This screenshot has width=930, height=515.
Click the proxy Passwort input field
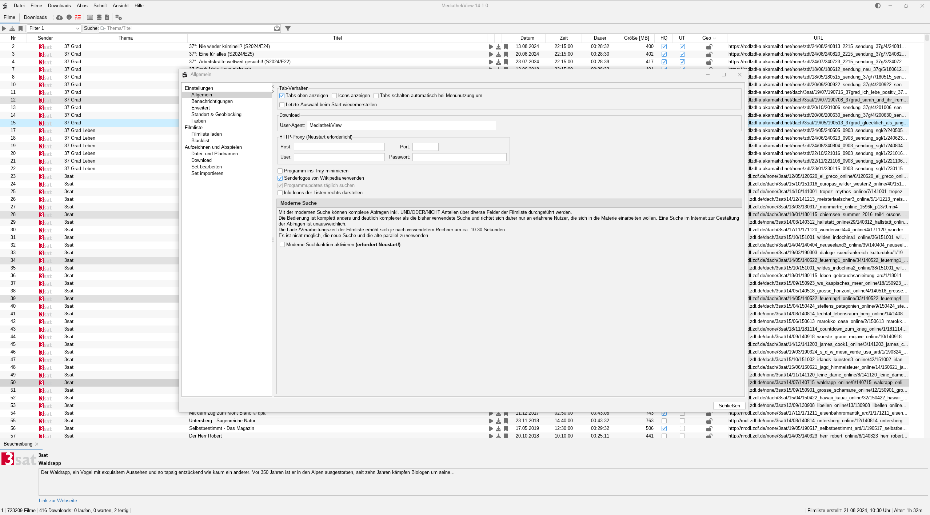coord(459,157)
